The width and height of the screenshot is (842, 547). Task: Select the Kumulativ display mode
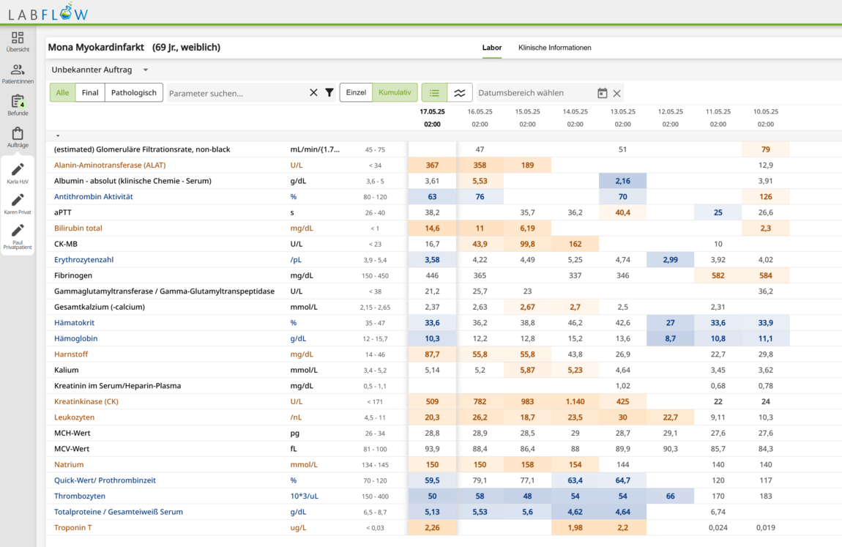coord(395,93)
